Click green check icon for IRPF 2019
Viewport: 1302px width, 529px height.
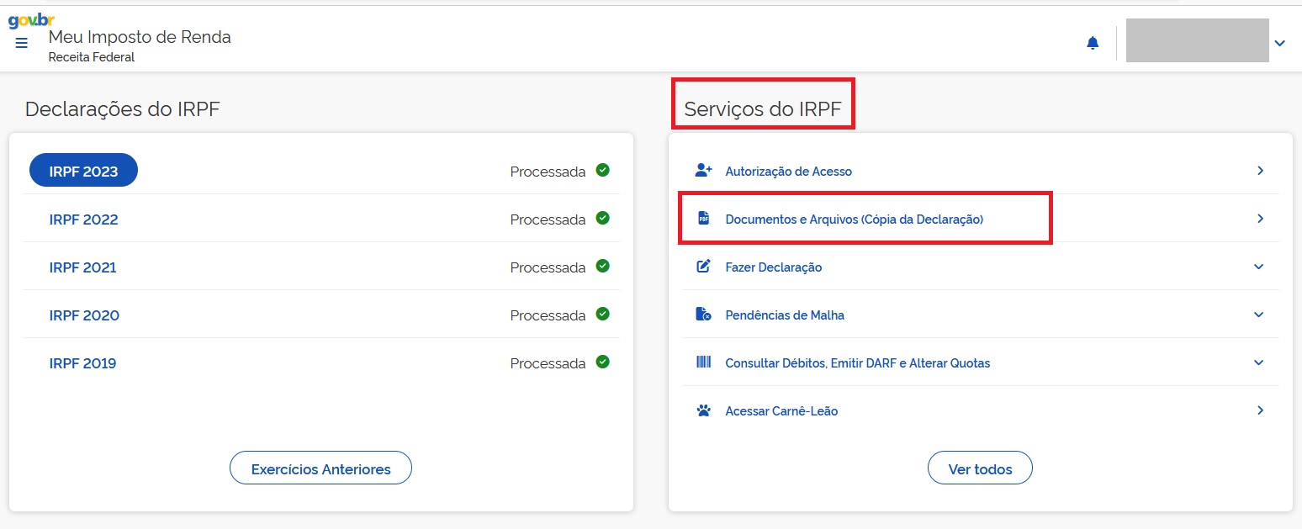602,362
